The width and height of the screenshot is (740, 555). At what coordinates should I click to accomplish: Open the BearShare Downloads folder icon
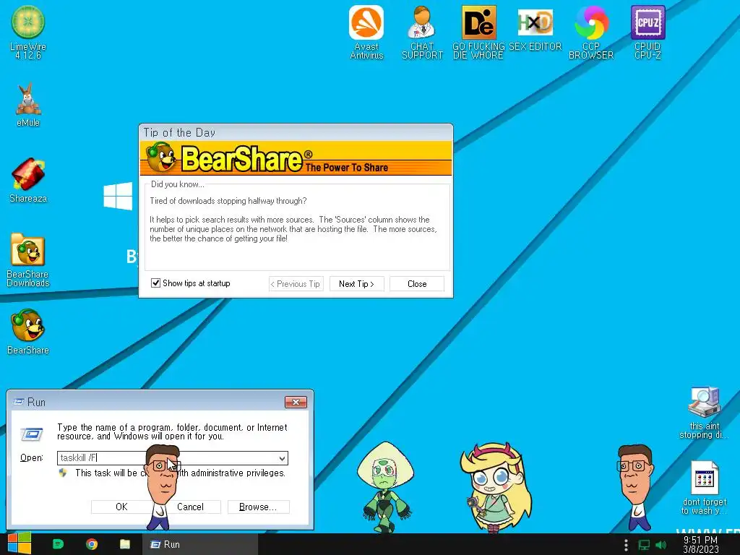pos(28,260)
